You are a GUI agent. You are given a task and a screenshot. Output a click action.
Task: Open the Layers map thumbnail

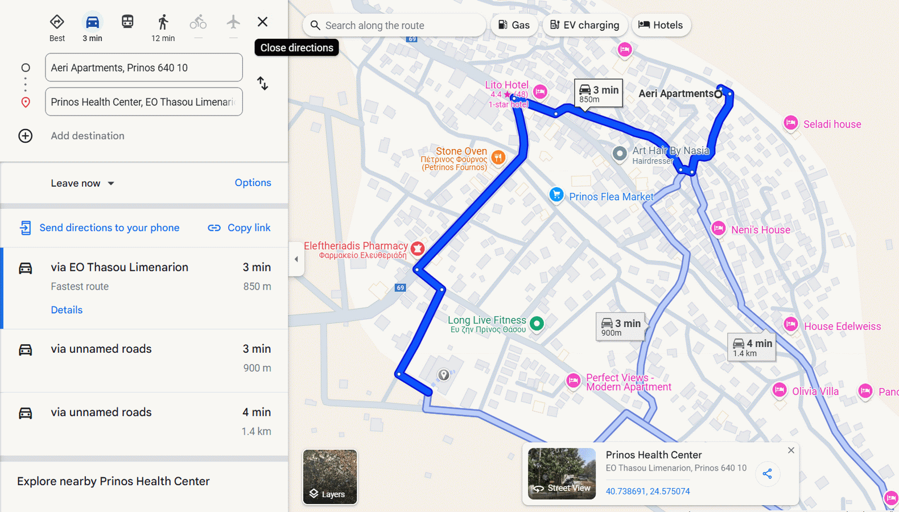tap(330, 477)
